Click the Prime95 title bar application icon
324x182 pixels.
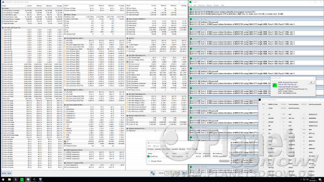point(190,2)
